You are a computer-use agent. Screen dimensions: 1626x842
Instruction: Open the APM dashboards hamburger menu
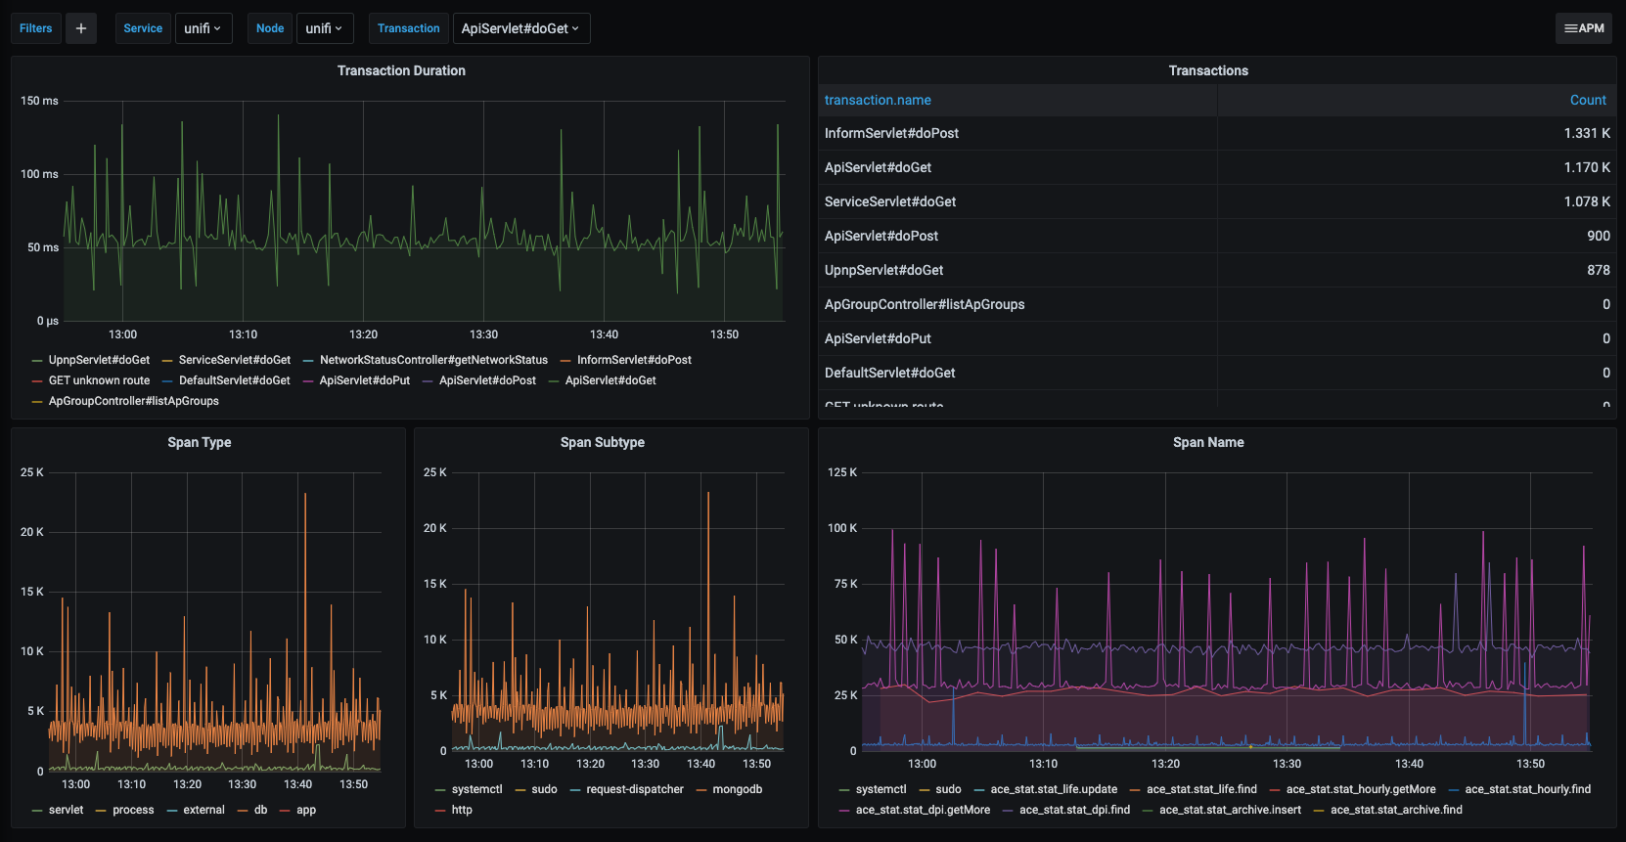[x=1584, y=28]
